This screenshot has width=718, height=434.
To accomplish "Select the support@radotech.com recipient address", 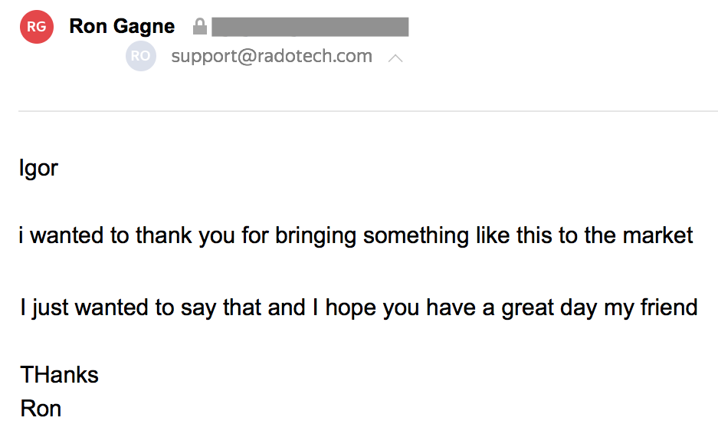I will pyautogui.click(x=272, y=56).
